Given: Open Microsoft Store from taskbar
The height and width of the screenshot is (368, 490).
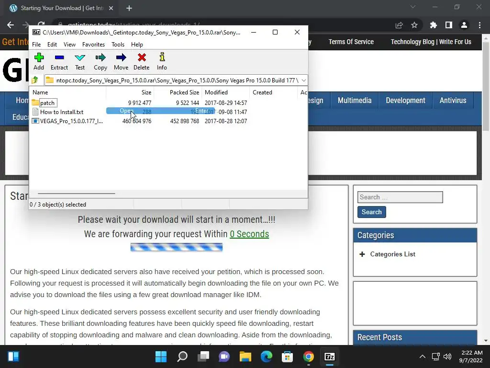Looking at the screenshot, I should pyautogui.click(x=287, y=356).
